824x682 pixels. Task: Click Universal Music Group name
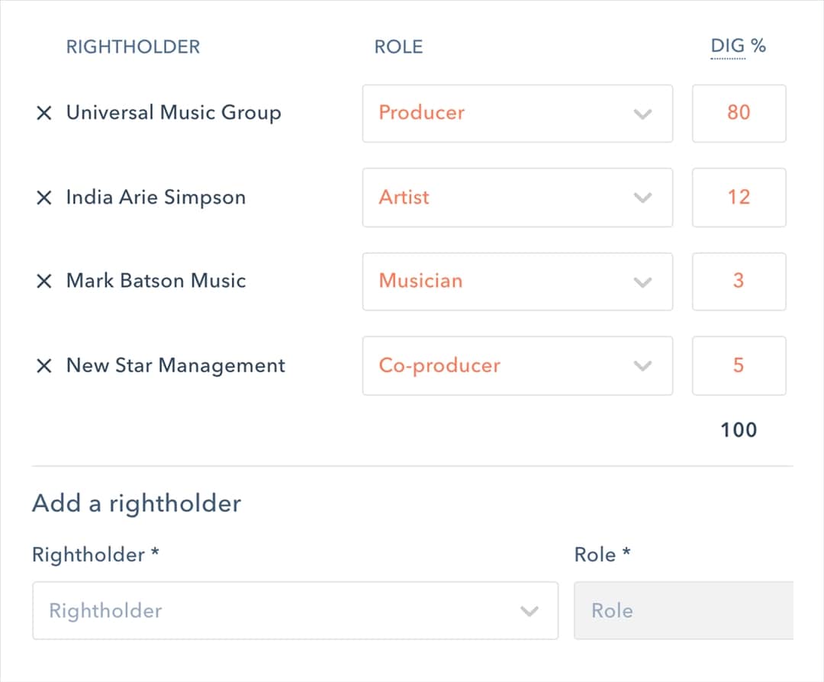tap(173, 113)
